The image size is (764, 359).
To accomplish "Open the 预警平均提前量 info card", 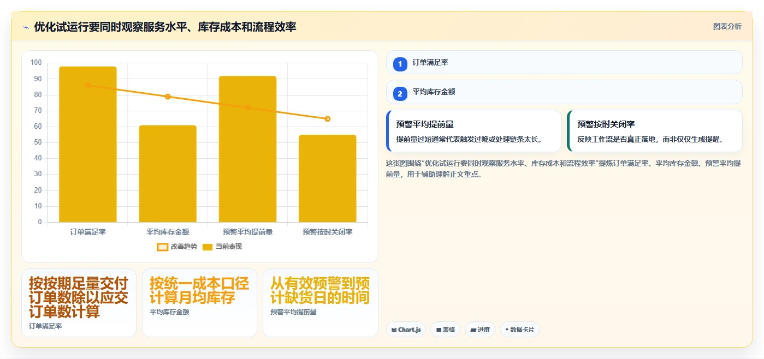I will (473, 131).
